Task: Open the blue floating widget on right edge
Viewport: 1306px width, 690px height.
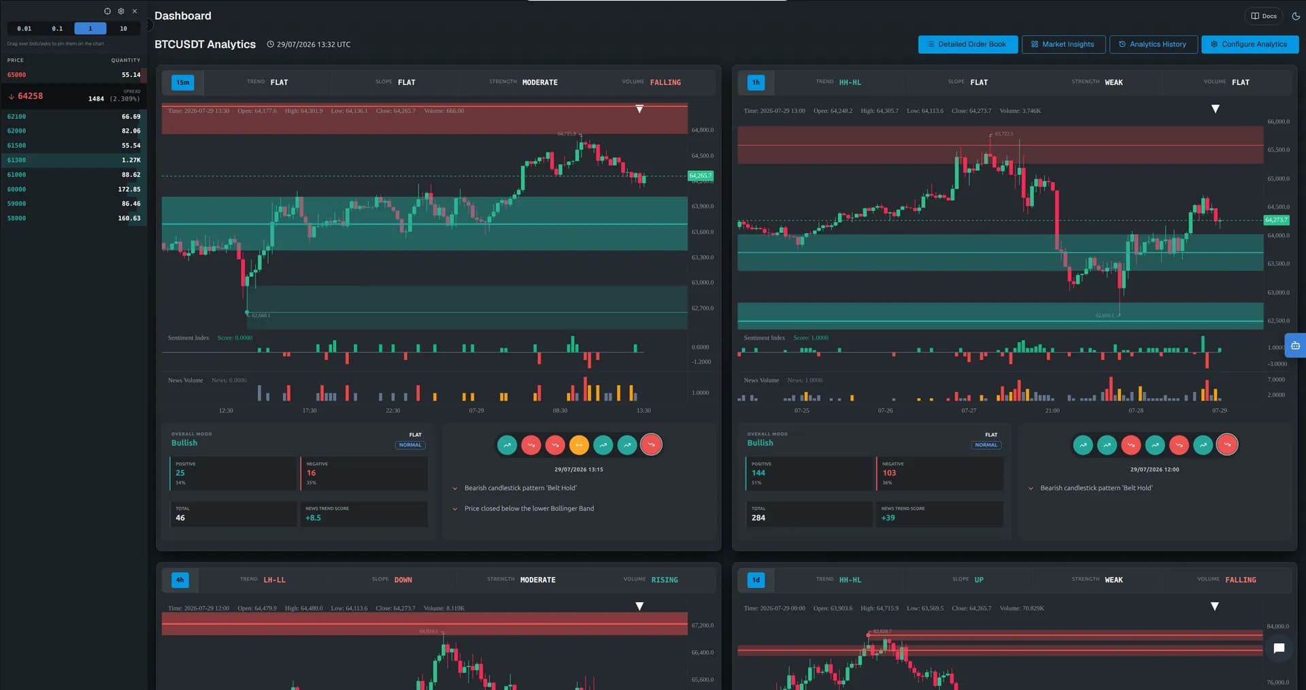Action: tap(1295, 346)
